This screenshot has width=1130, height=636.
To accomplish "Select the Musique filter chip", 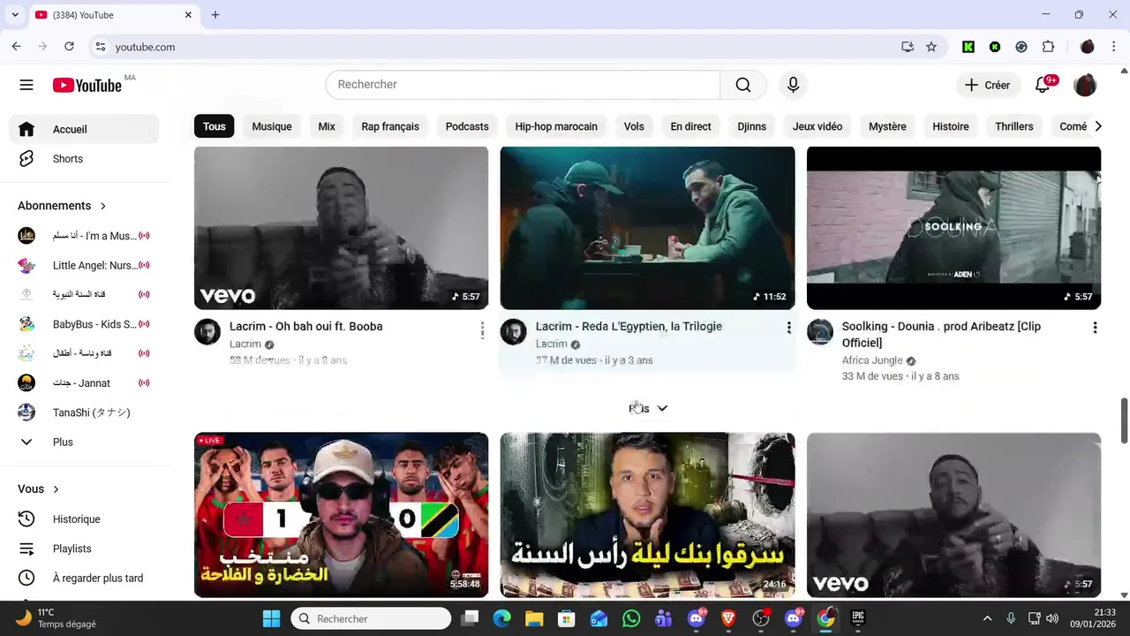I will [x=272, y=126].
